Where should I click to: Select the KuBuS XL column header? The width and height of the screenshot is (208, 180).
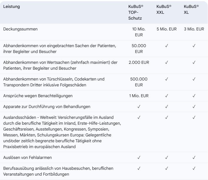point(191,9)
